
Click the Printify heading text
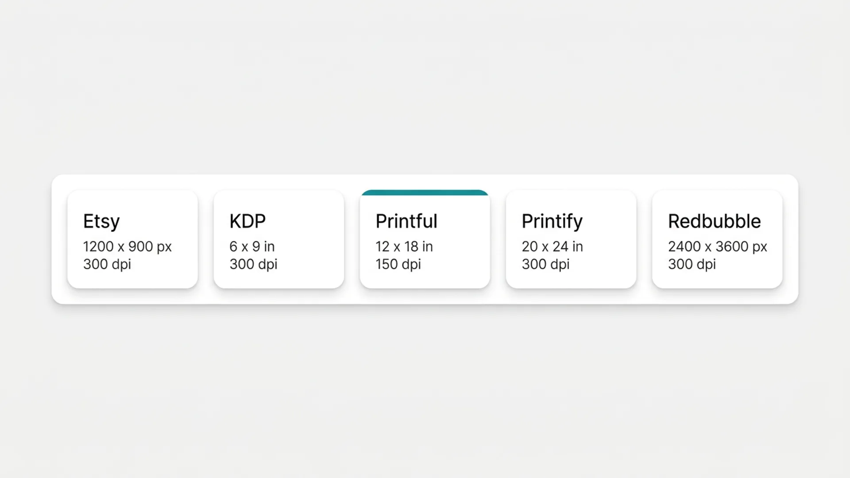[x=552, y=222]
